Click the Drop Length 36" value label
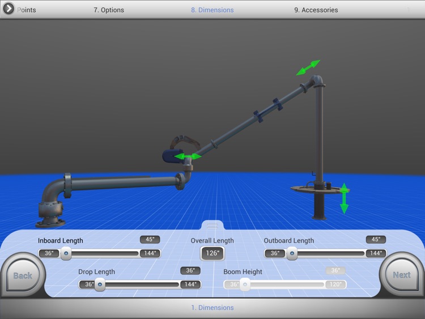425x319 pixels. (190, 271)
